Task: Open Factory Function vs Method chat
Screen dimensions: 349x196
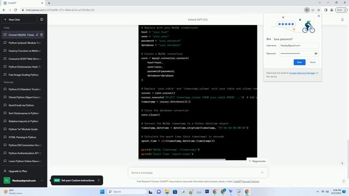Action: [23, 51]
